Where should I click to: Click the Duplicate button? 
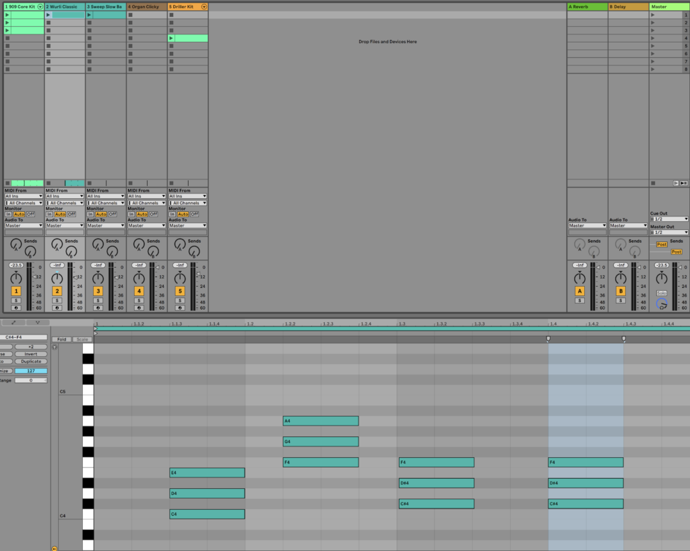[x=31, y=361]
